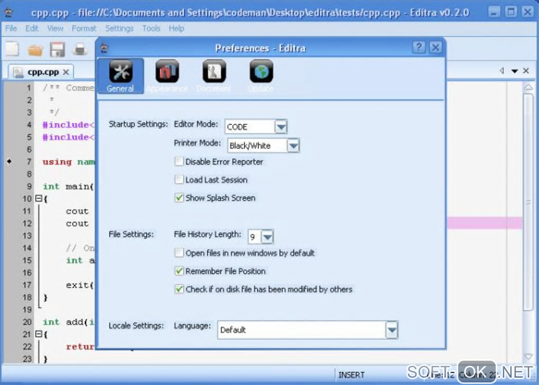Toggle Remember File Position
This screenshot has height=385, width=539.
point(179,271)
